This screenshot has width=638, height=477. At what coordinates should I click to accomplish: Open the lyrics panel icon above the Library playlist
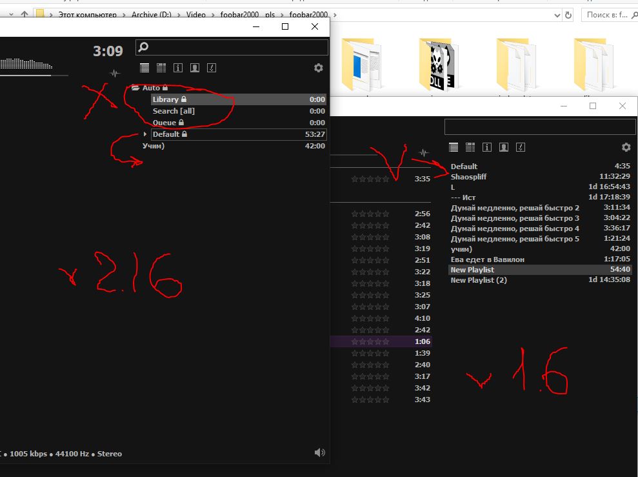click(x=211, y=68)
